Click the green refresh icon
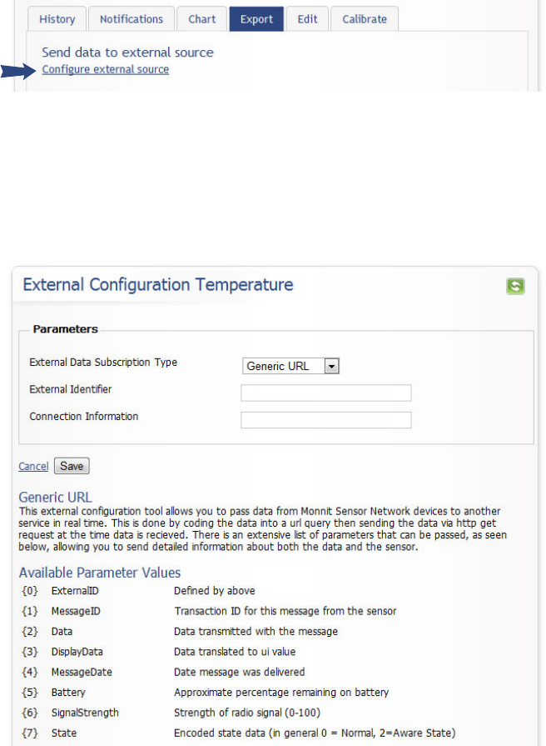This screenshot has width=546, height=746. (x=516, y=286)
